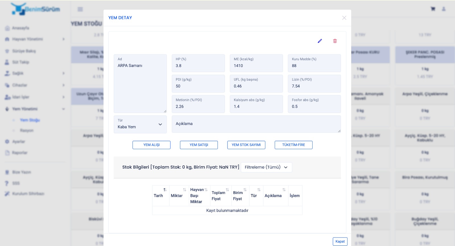Open the hamburger menu in the top bar
The width and height of the screenshot is (455, 246).
[80, 9]
